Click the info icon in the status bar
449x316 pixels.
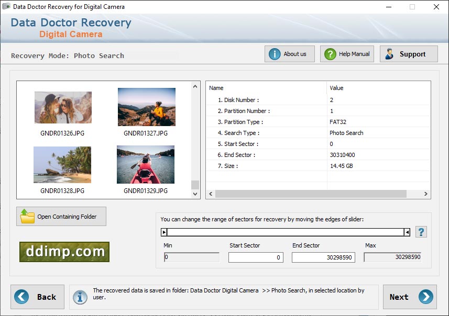tap(80, 297)
